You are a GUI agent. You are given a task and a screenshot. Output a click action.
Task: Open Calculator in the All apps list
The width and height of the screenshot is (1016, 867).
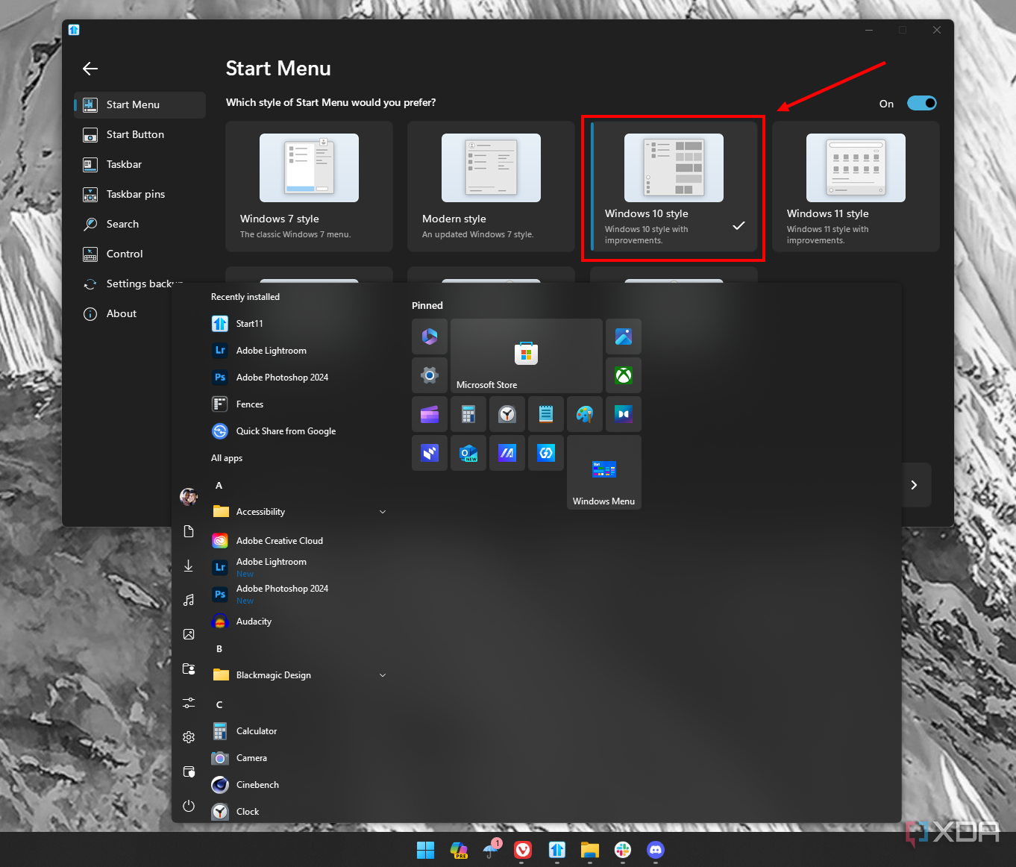point(300,731)
